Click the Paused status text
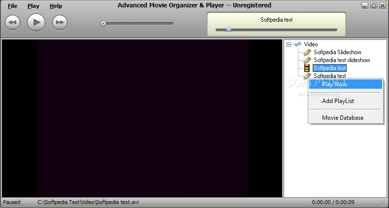This screenshot has height=208, width=389. 12,202
